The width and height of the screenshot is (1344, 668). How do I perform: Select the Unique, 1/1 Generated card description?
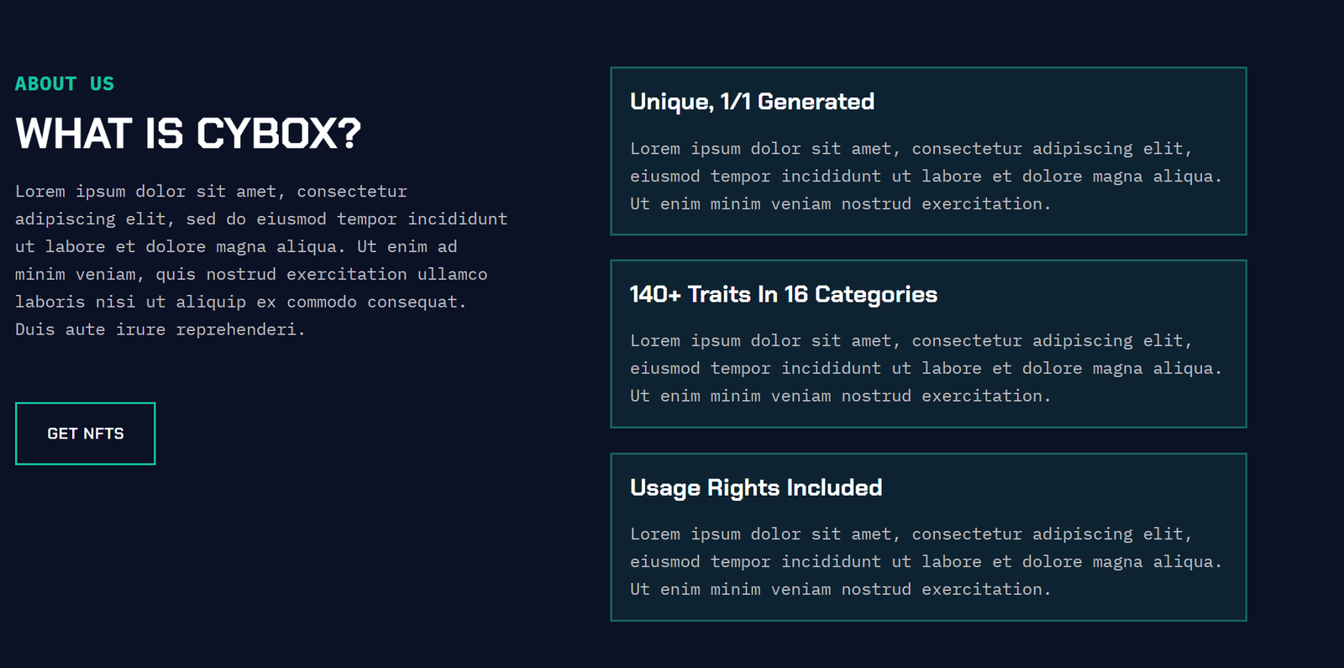926,176
